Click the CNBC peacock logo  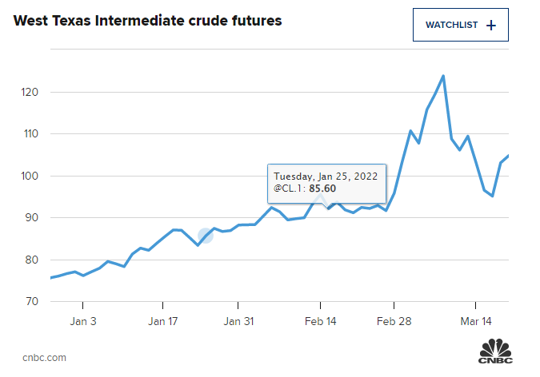(x=495, y=352)
